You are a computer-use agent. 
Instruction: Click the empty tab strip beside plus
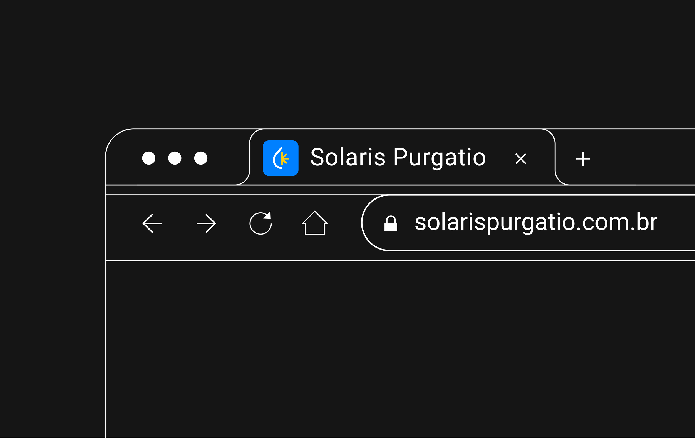coord(644,157)
